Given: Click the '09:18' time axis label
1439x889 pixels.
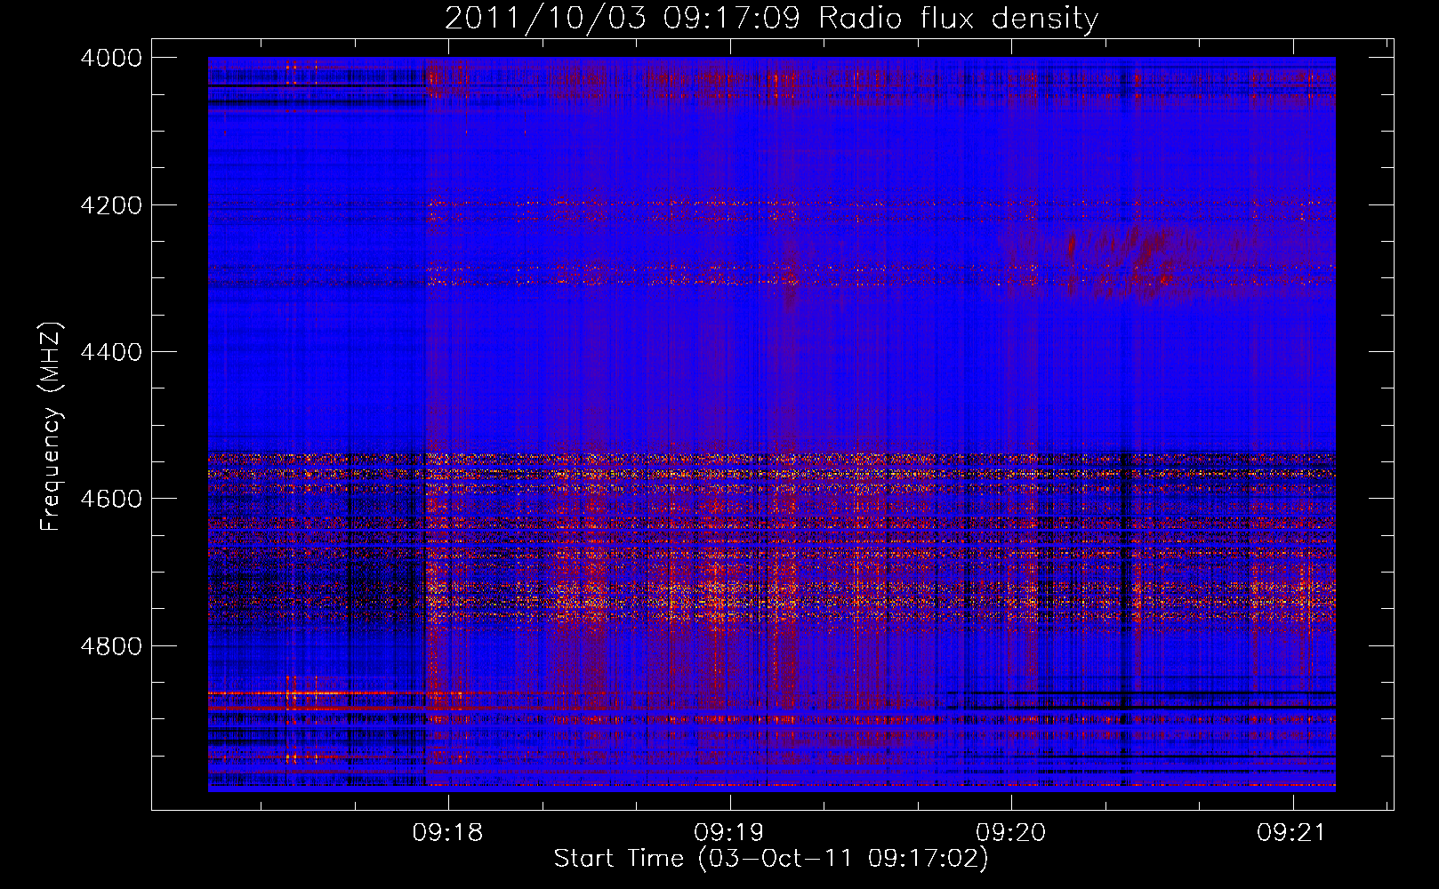Looking at the screenshot, I should (x=447, y=833).
